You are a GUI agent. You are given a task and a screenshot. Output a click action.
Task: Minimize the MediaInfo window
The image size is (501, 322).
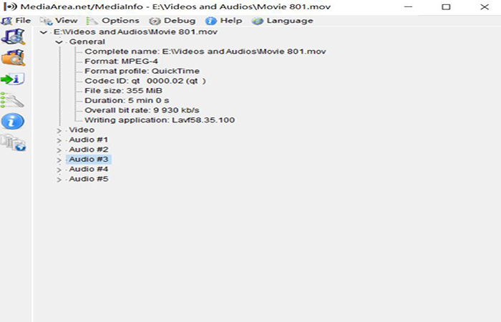(409, 6)
